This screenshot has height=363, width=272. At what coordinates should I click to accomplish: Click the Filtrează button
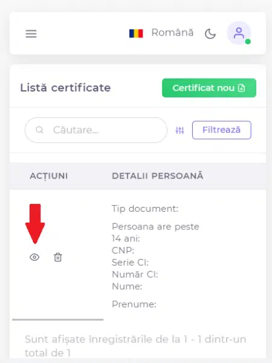(x=222, y=130)
